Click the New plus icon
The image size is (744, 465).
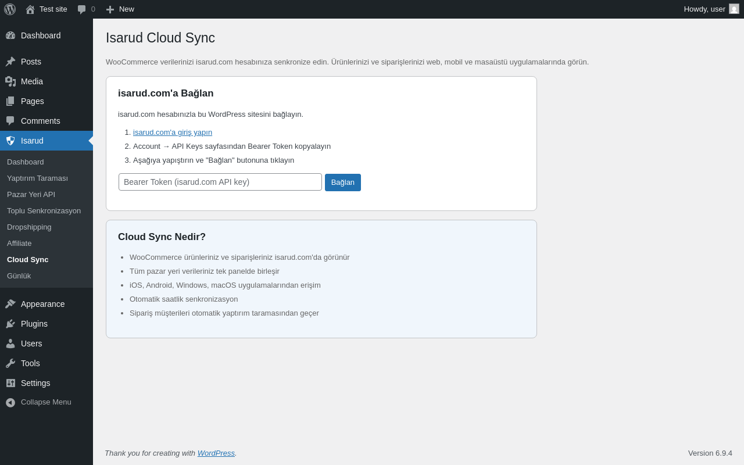tap(110, 9)
